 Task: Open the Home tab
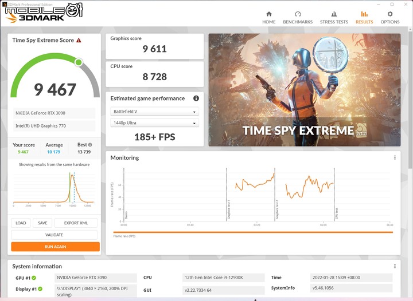pos(268,18)
